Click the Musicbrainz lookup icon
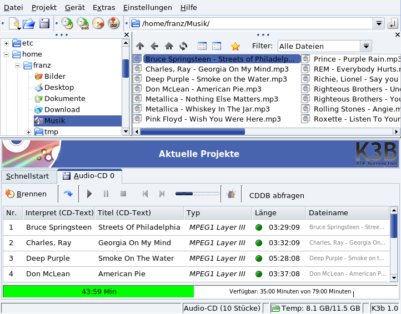 231,194
